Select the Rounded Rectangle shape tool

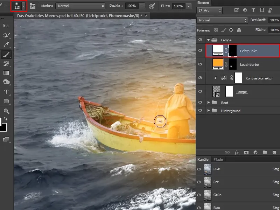coord(6,101)
